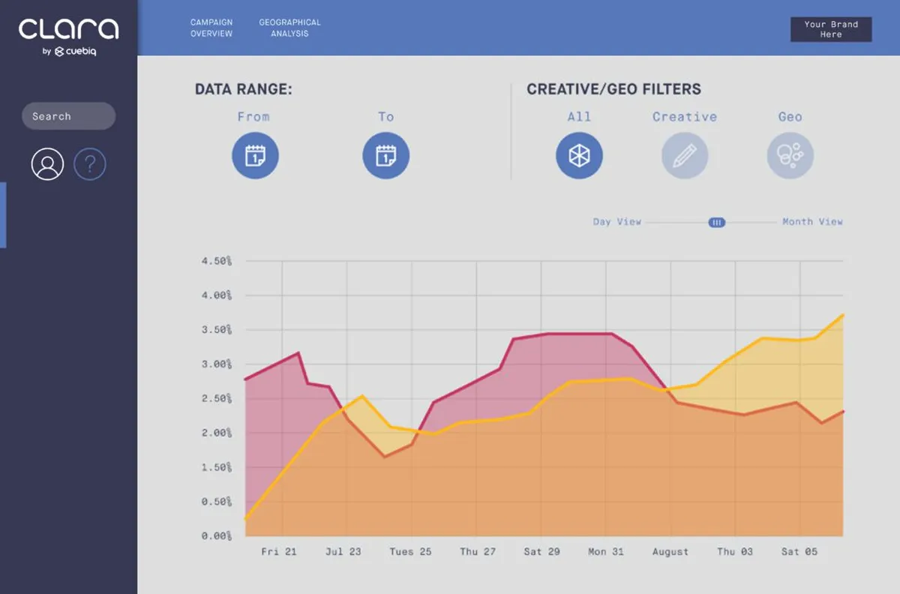
Task: Open the Campaign Overview tab
Action: 211,28
